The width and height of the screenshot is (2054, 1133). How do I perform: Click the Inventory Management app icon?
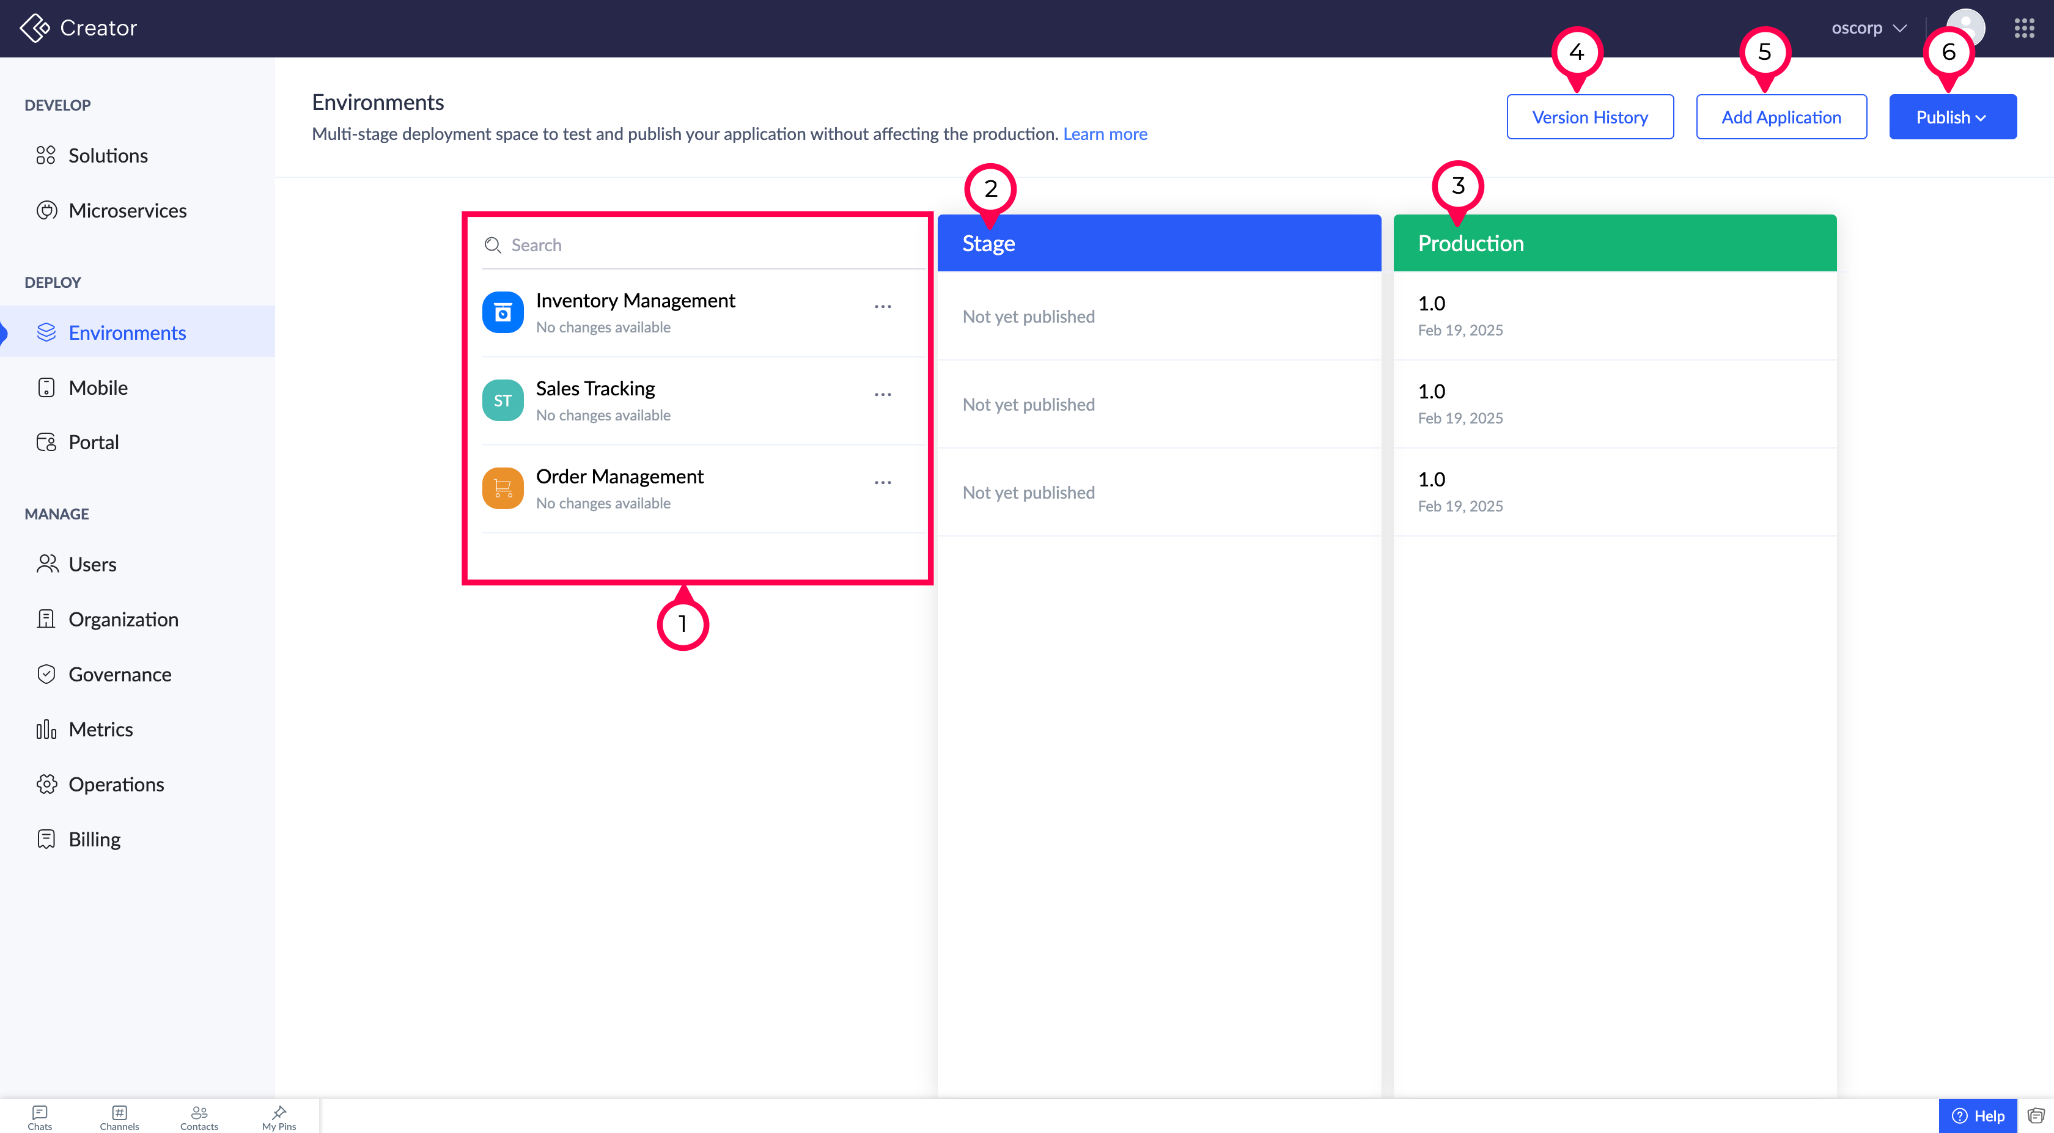[x=502, y=312]
